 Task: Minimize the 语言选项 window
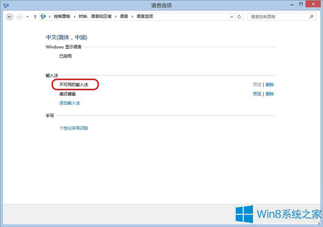coord(292,4)
